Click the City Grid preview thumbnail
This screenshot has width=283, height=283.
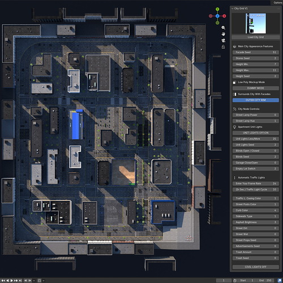click(256, 23)
